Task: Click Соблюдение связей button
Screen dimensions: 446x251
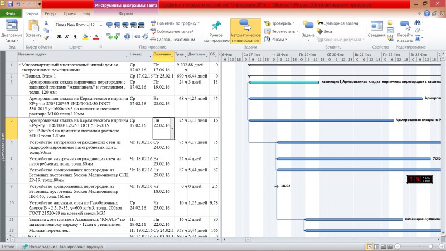Action: pyautogui.click(x=172, y=31)
